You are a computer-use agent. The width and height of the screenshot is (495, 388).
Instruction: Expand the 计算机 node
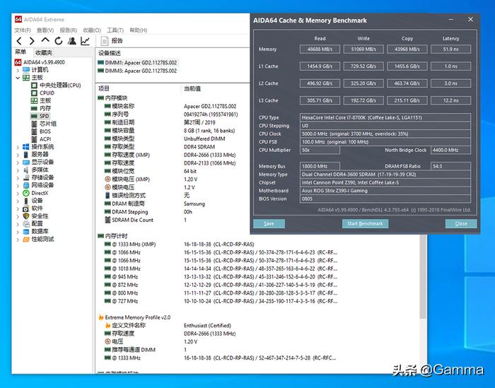[18, 70]
